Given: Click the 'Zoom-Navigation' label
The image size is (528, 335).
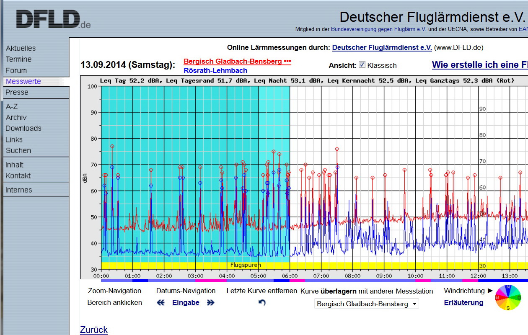Looking at the screenshot, I should point(114,291).
